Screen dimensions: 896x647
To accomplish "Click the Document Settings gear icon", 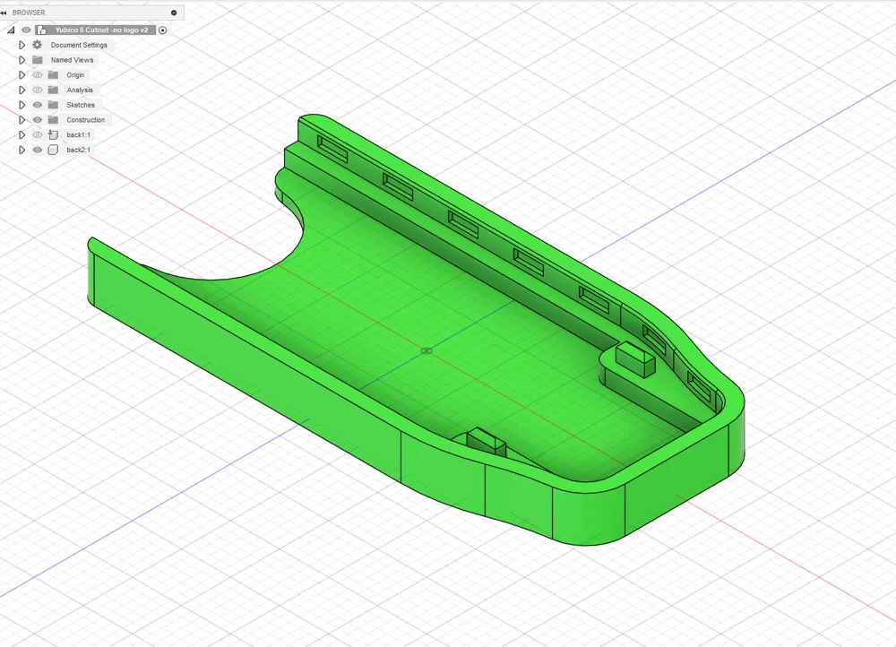I will click(37, 45).
